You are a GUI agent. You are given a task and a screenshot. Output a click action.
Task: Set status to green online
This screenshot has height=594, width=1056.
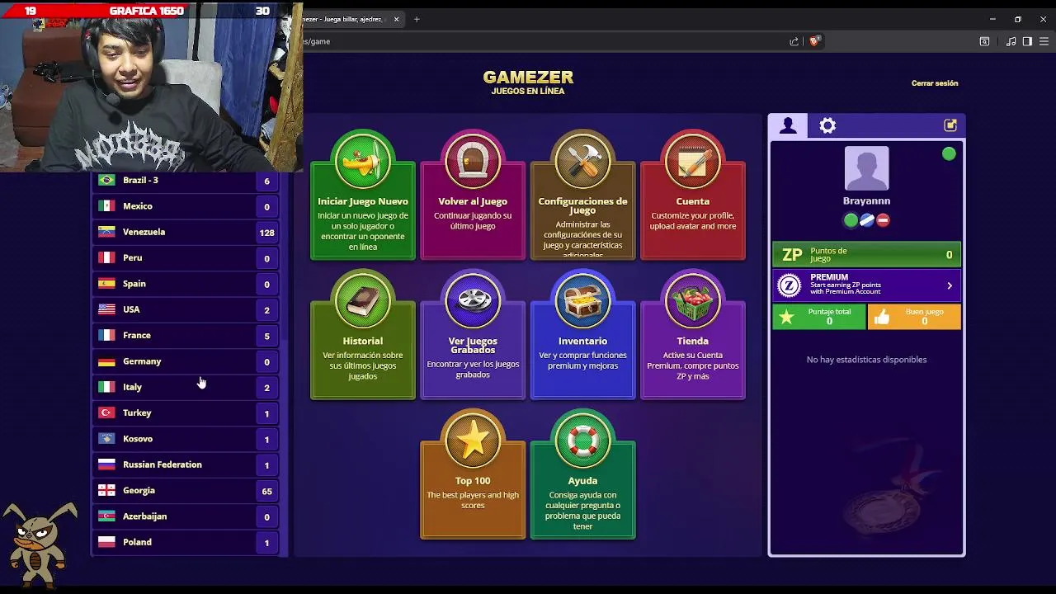click(x=851, y=220)
